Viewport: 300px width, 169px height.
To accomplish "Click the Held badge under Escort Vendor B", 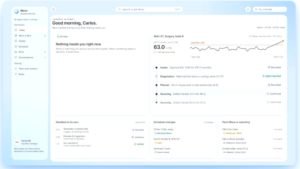I will tap(158, 143).
